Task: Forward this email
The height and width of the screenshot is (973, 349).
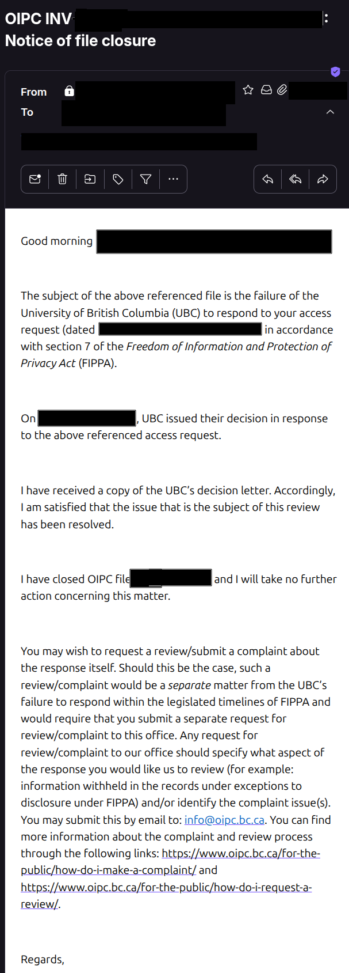Action: pyautogui.click(x=323, y=179)
